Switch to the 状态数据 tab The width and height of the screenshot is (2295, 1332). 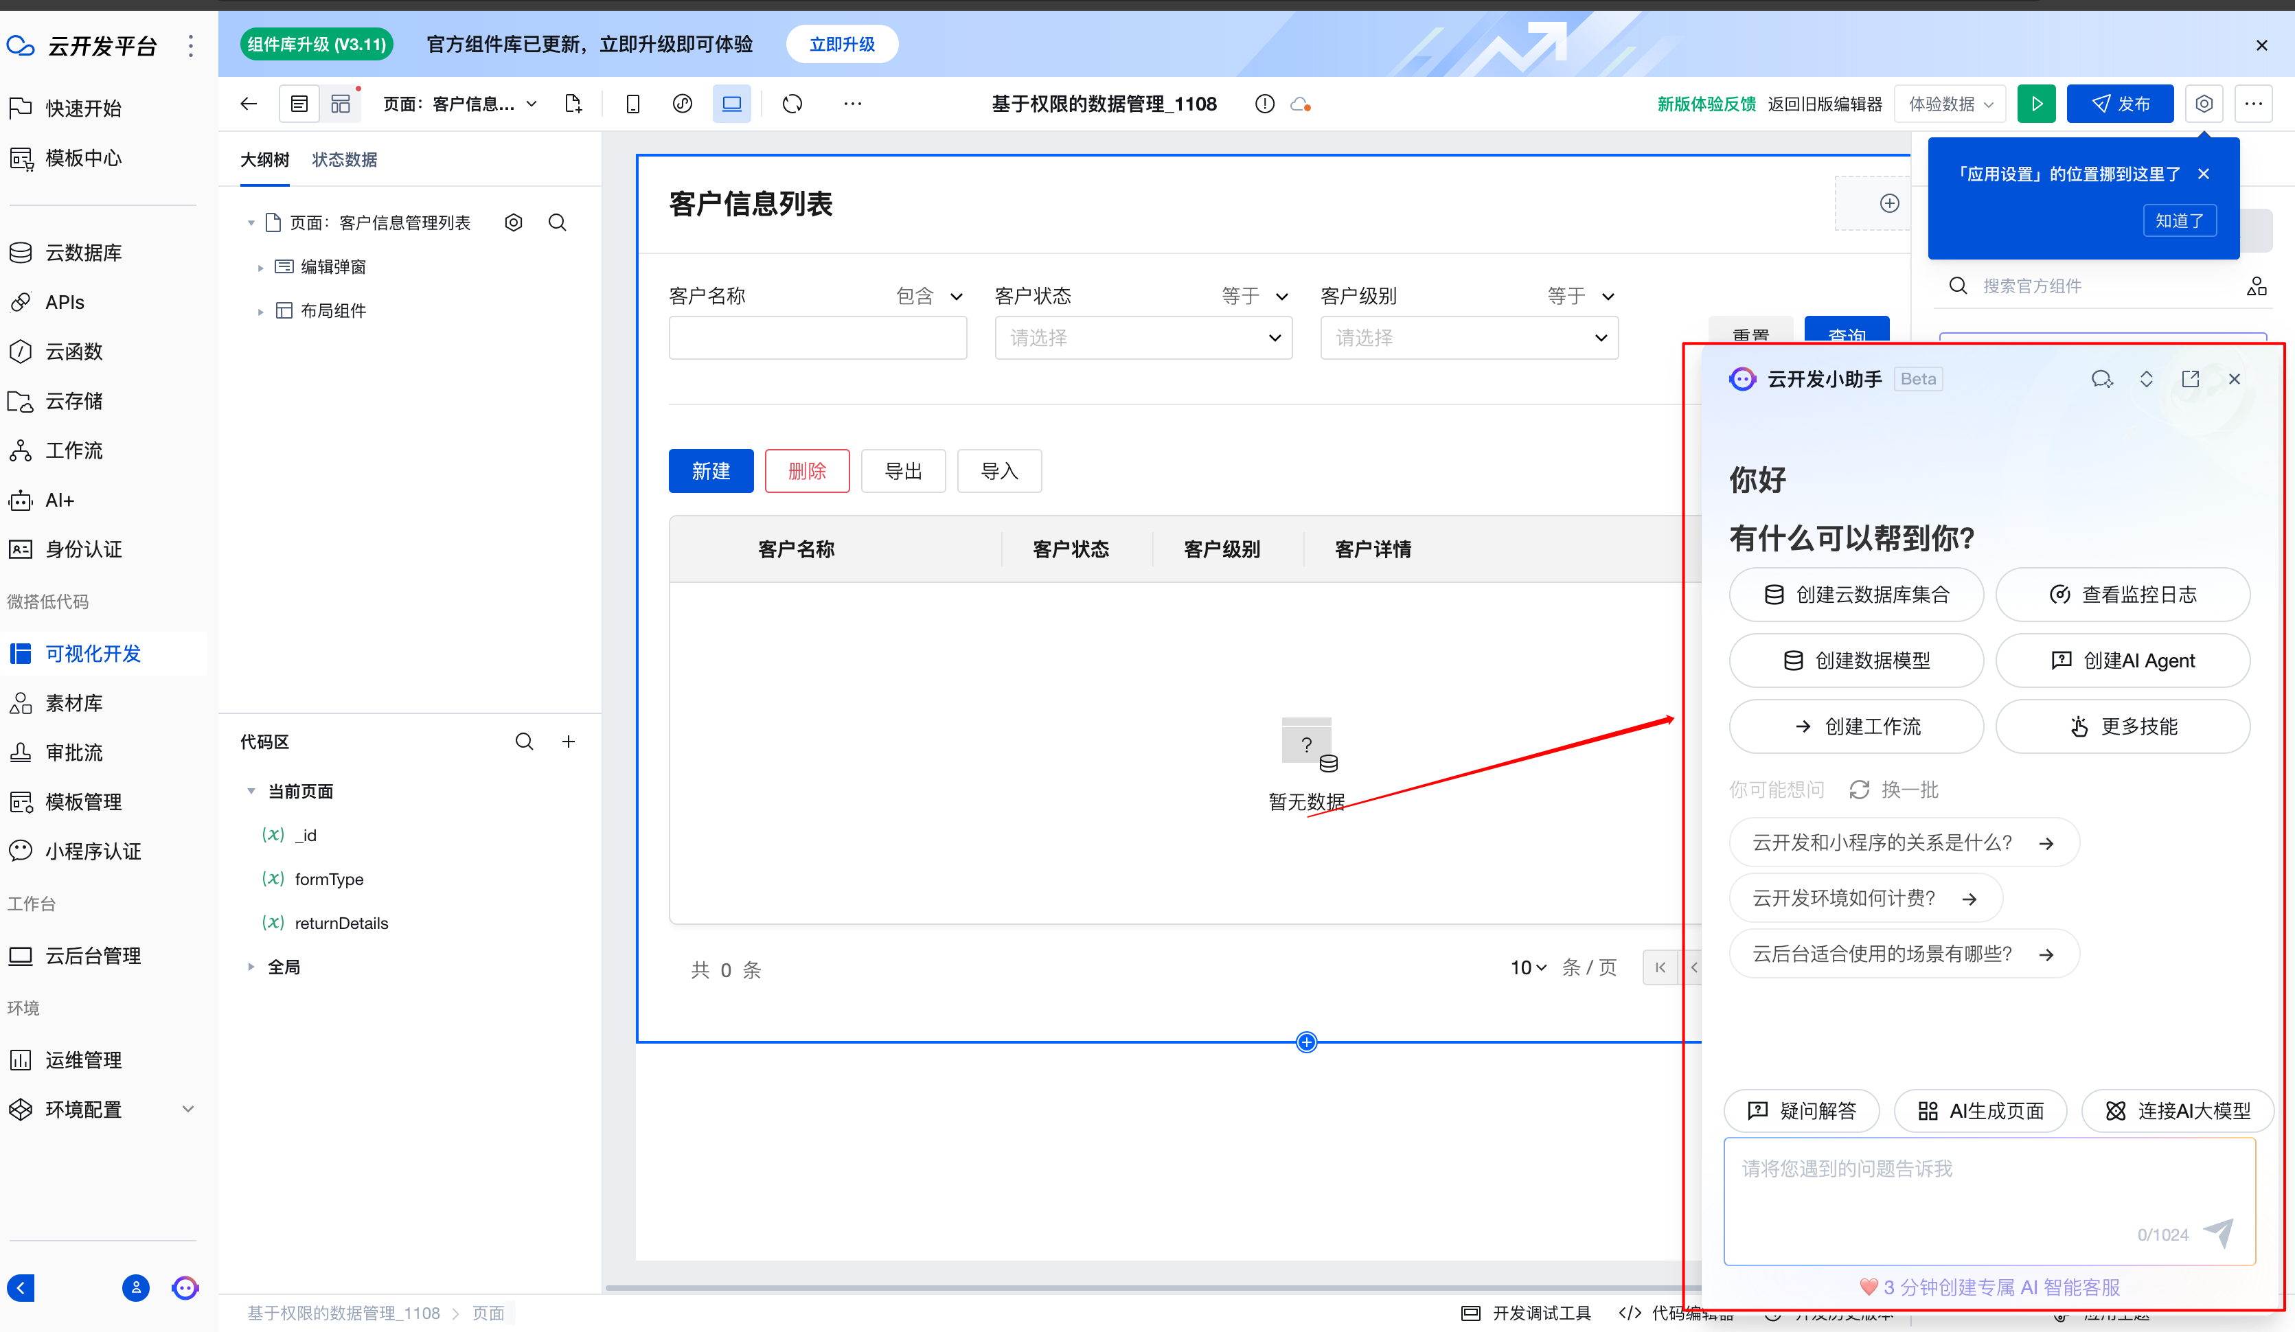[344, 159]
